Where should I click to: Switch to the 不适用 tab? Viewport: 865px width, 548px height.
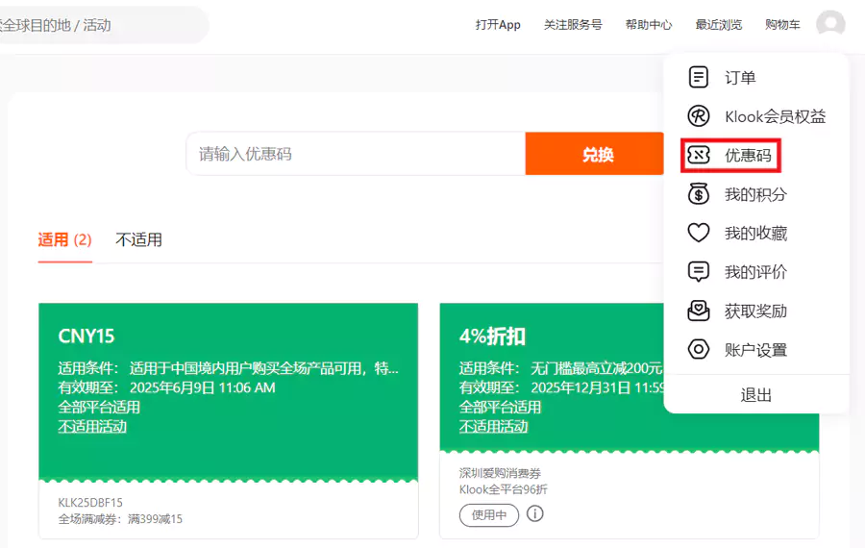pyautogui.click(x=138, y=240)
